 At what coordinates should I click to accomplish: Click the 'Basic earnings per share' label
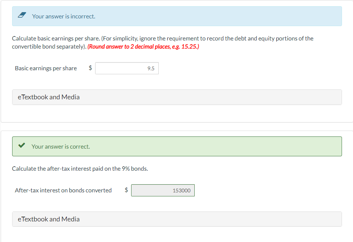[46, 68]
